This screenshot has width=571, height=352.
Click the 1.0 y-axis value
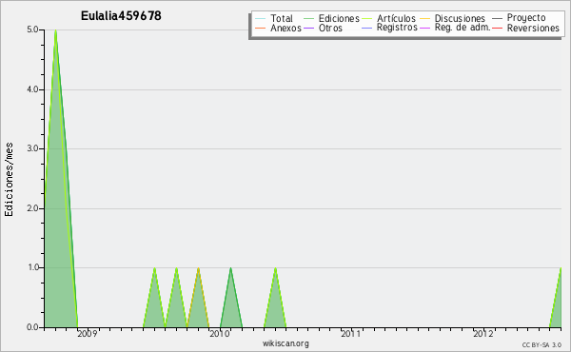pyautogui.click(x=32, y=267)
